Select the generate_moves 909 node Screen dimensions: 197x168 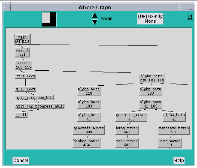click(x=88, y=130)
